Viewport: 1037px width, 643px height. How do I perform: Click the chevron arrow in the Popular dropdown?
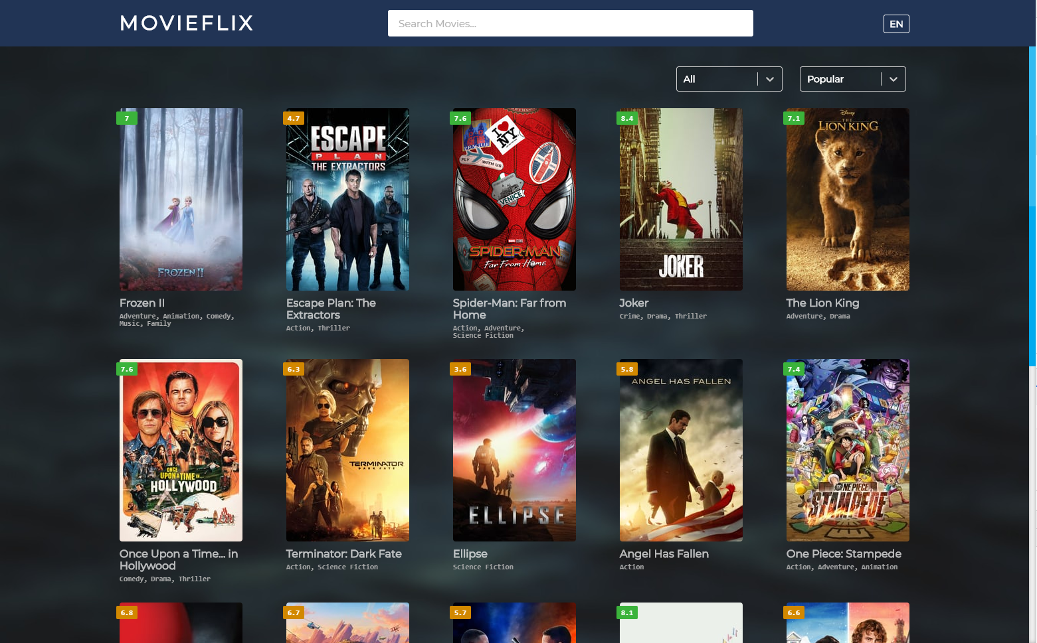(893, 79)
